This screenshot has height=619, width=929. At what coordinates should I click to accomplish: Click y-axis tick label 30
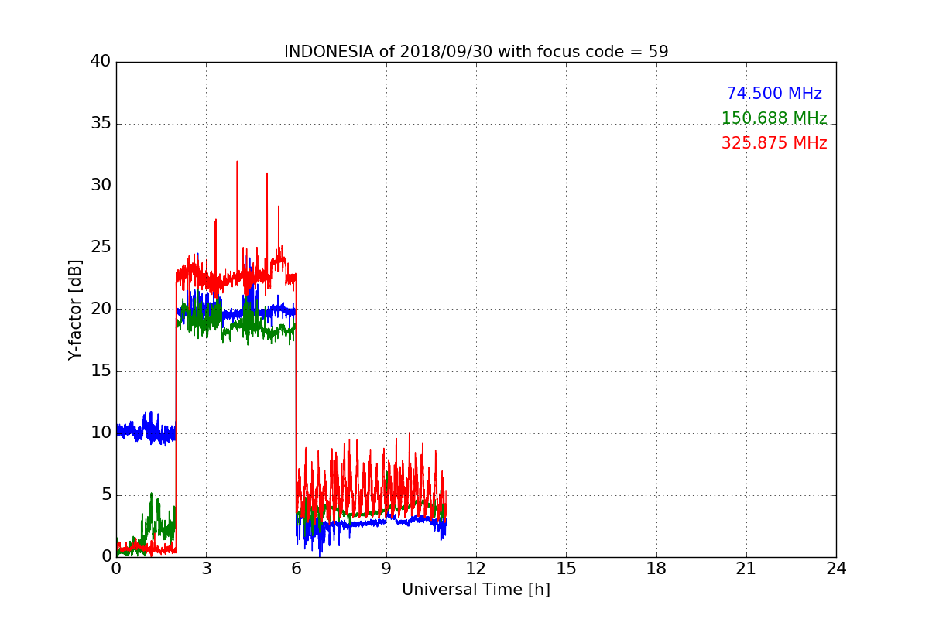[101, 186]
